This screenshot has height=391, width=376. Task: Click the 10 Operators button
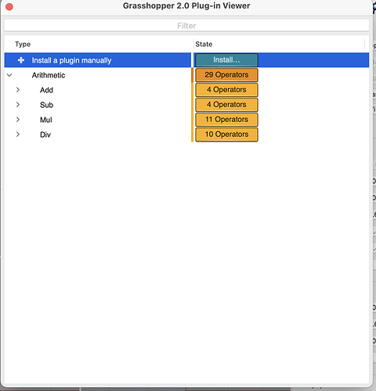tap(226, 135)
